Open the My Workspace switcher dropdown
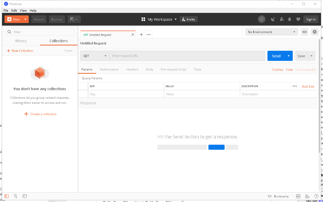The height and width of the screenshot is (202, 323). pyautogui.click(x=176, y=19)
